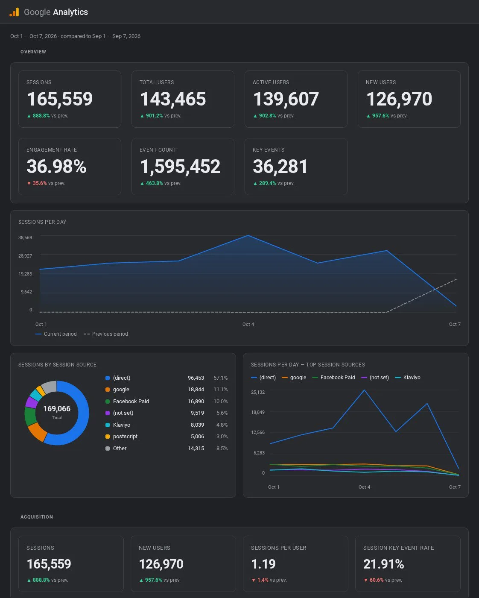Click the 57.1% share value
Image resolution: width=479 pixels, height=598 pixels.
pos(221,378)
